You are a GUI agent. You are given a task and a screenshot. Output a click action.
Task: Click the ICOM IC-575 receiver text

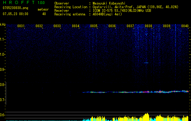point(122,11)
